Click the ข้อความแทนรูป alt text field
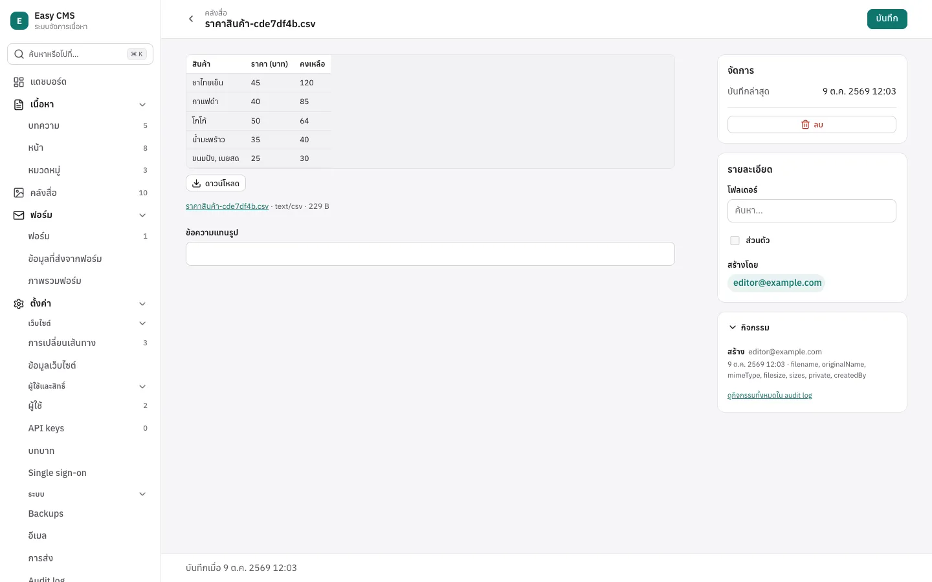This screenshot has height=582, width=932. tap(430, 254)
